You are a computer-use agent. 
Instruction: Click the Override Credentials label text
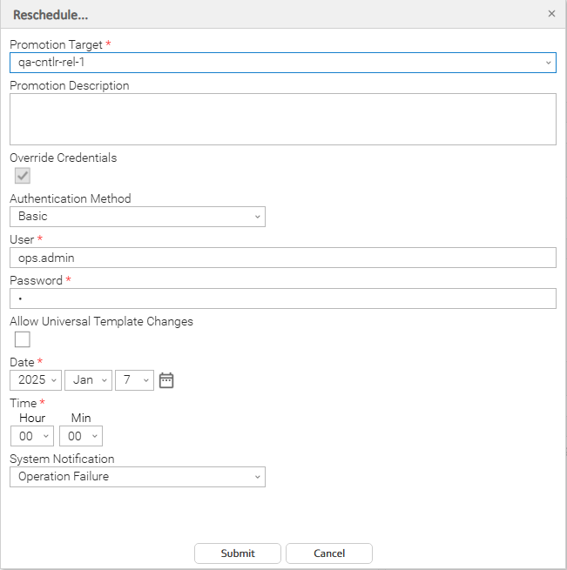point(63,158)
